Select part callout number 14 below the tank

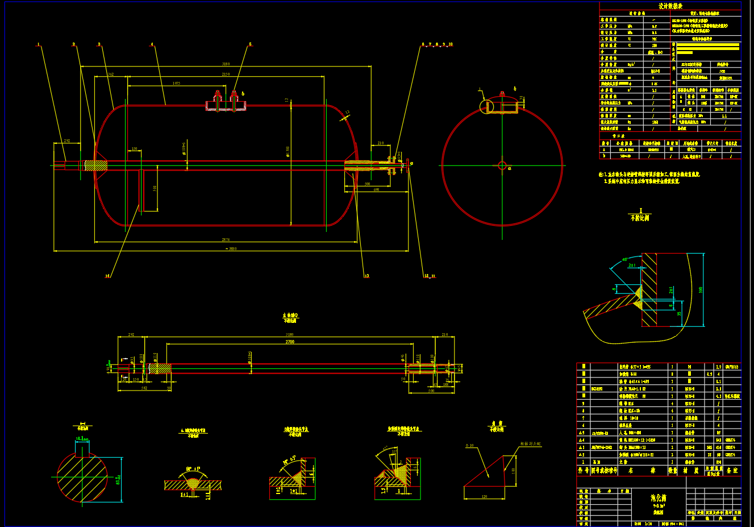[107, 276]
